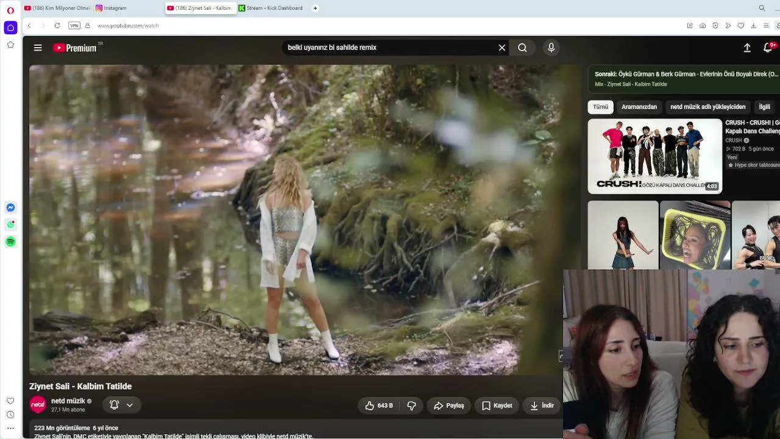This screenshot has height=439, width=780.
Task: Show site security info via lock icon
Action: pos(87,26)
